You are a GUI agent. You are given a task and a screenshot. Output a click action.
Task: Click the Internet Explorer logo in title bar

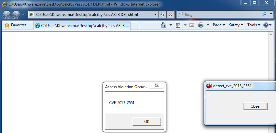click(x=5, y=4)
